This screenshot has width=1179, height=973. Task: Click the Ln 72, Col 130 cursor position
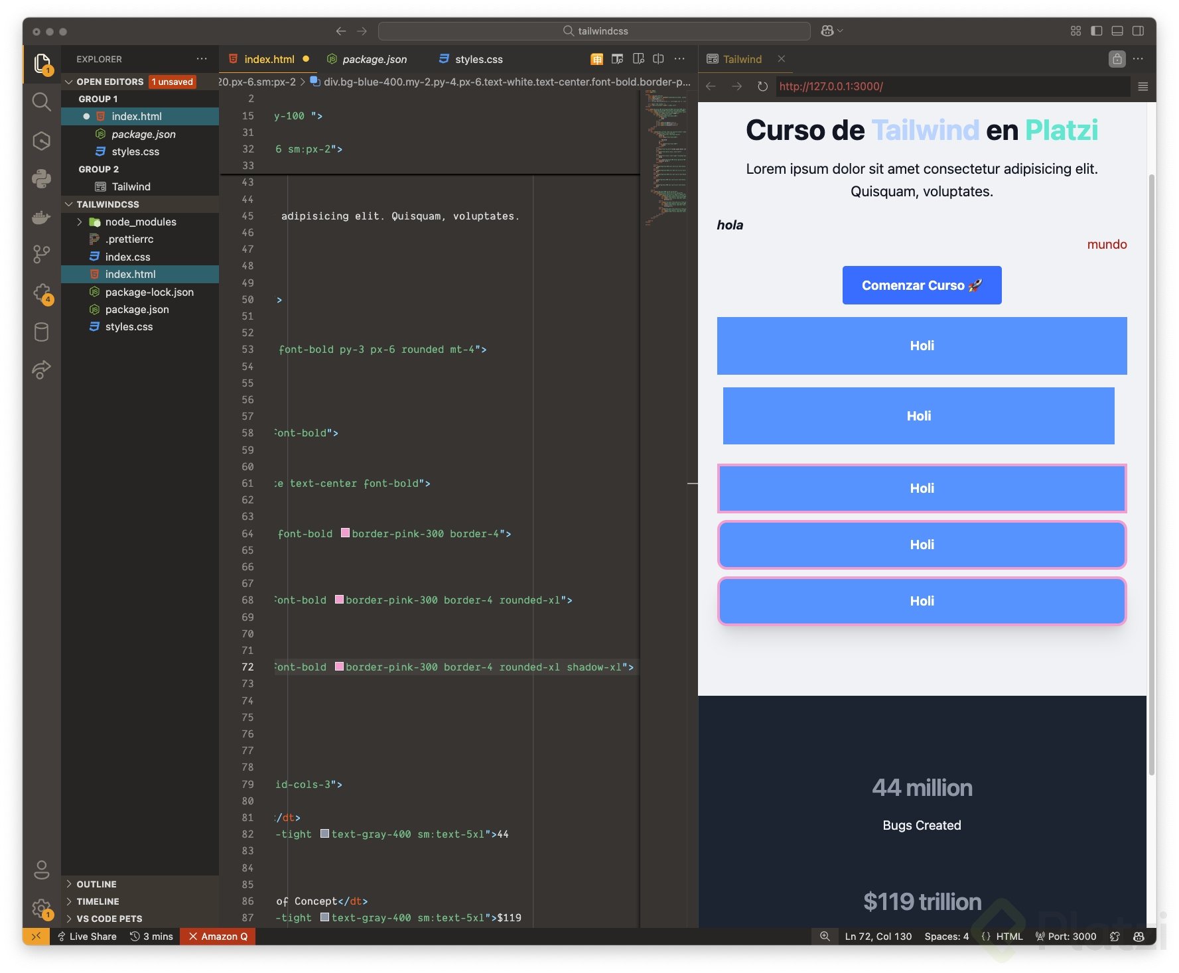click(878, 937)
